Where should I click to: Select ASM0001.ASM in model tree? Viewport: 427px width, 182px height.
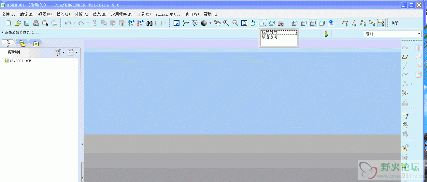[18, 61]
